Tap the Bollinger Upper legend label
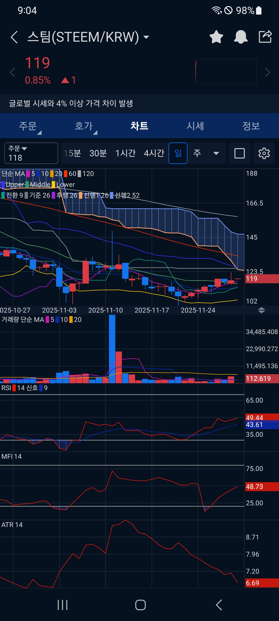Image resolution: width=279 pixels, height=621 pixels. point(15,184)
